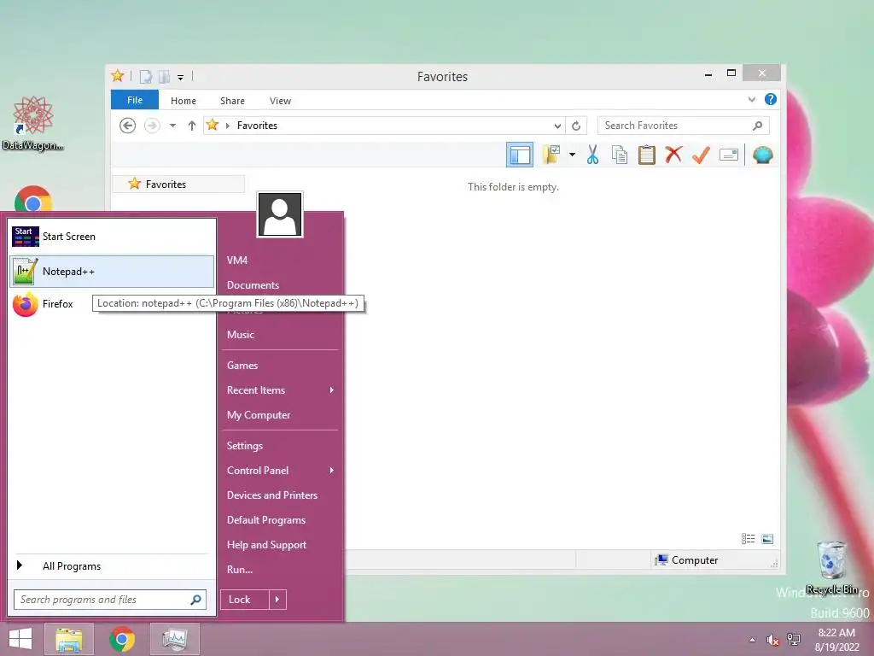Expand the ribbon with the chevron
Screen dimensions: 874x656
coord(751,99)
